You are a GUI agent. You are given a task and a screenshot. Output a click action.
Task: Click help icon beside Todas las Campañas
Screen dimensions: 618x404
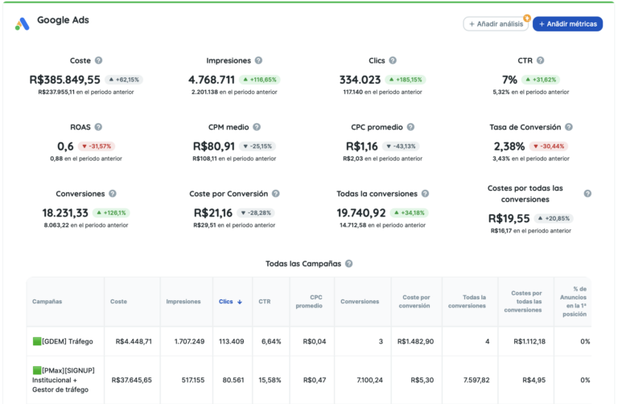pyautogui.click(x=348, y=263)
